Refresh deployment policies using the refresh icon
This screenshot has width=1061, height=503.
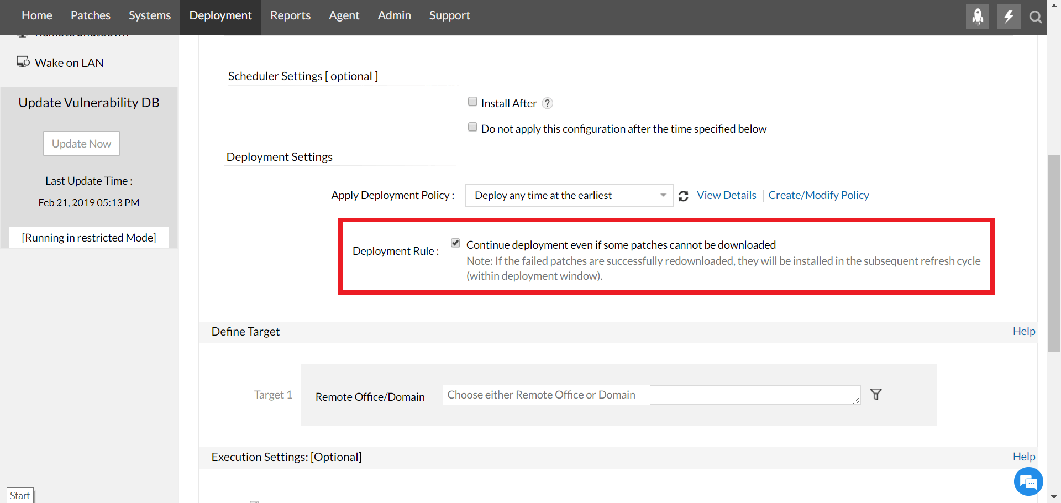[684, 196]
